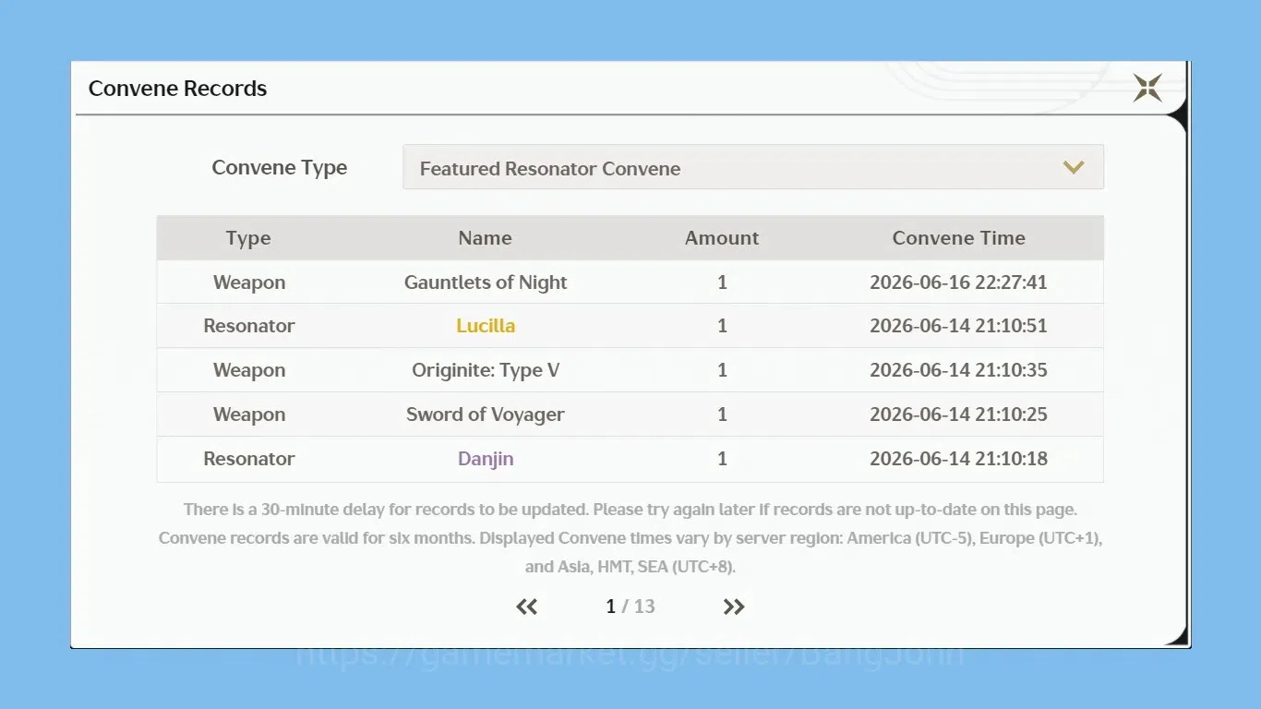Open the Featured Resonator Convene dropdown
The image size is (1261, 709).
pos(752,167)
